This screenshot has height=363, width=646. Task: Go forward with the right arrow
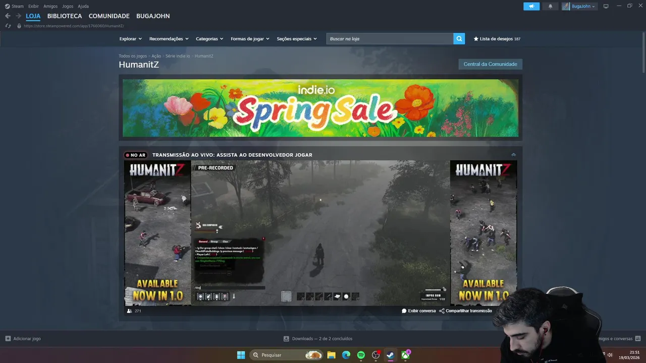18,16
